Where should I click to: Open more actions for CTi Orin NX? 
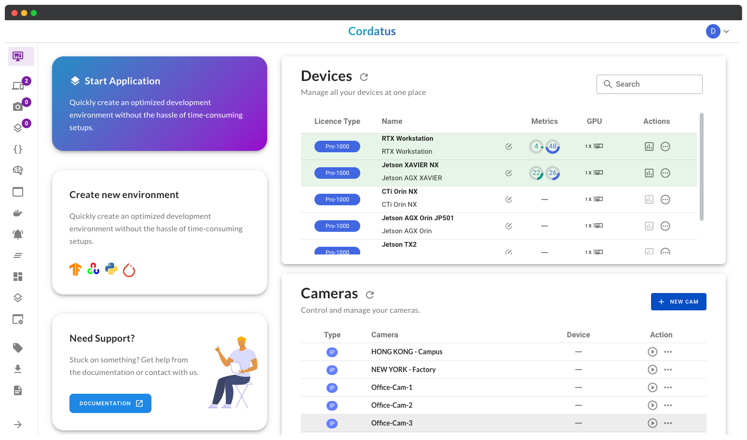666,200
